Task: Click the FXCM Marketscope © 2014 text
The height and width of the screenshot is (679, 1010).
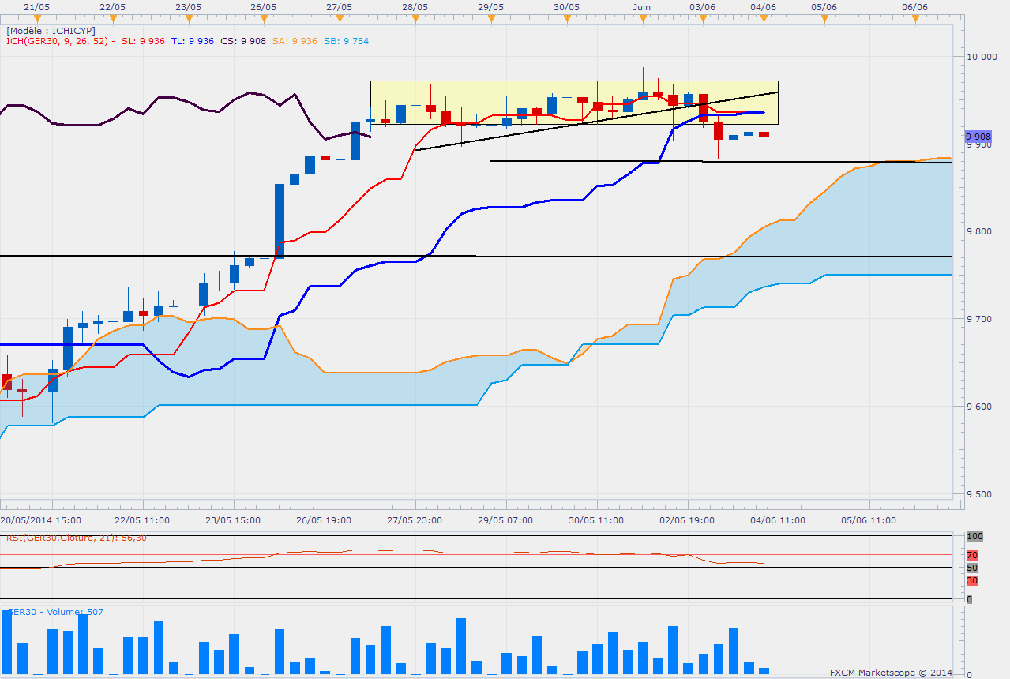Action: coord(891,673)
